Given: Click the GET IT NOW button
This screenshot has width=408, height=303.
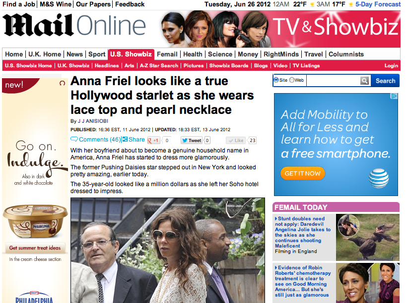Looking at the screenshot, I should (x=303, y=173).
